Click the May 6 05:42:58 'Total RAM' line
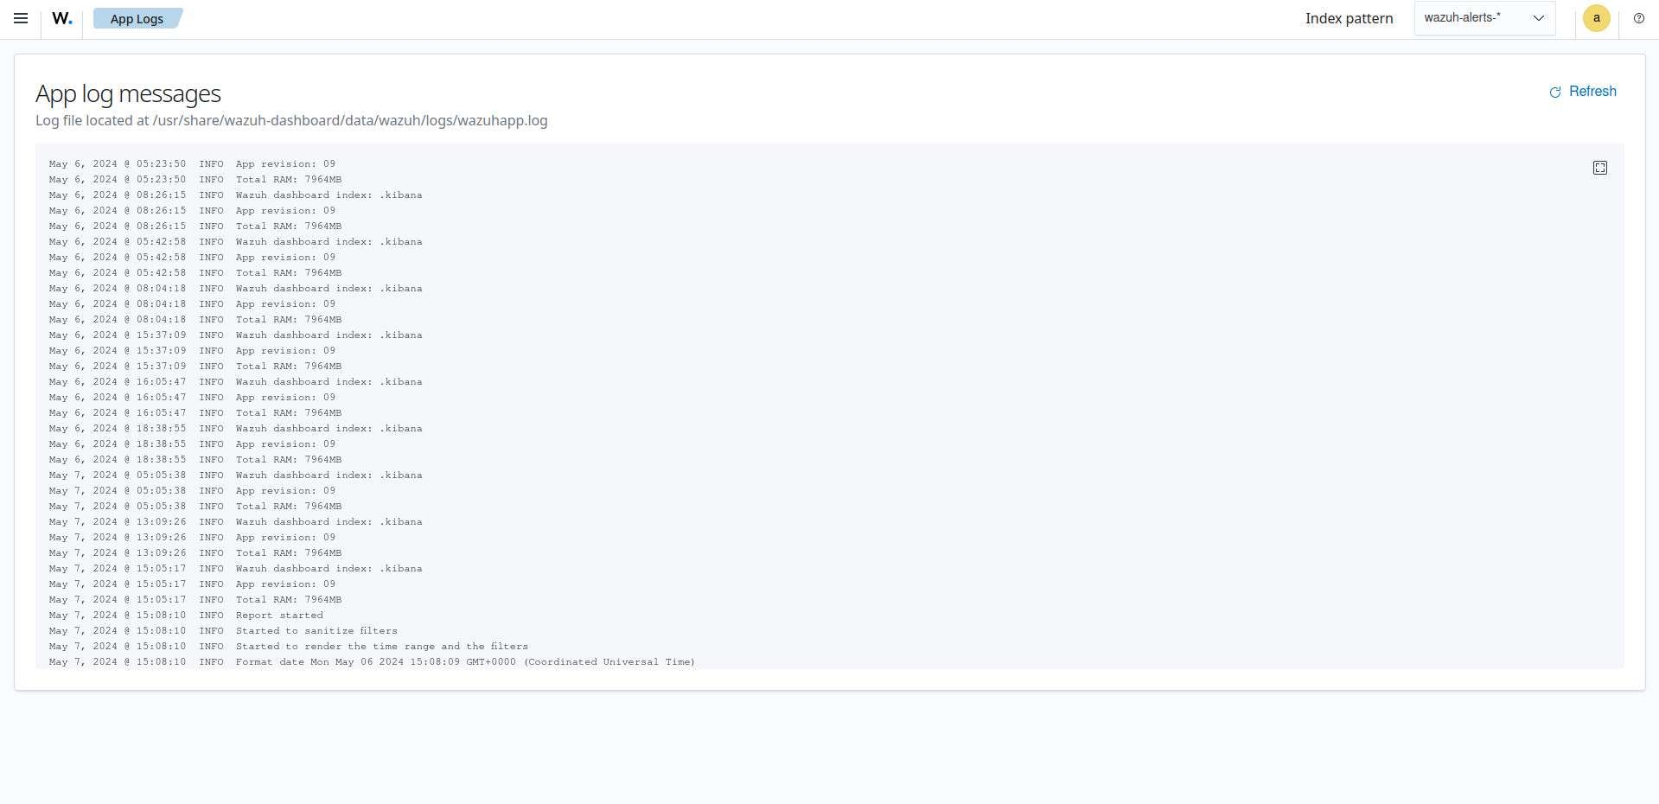The height and width of the screenshot is (804, 1659). 195,273
